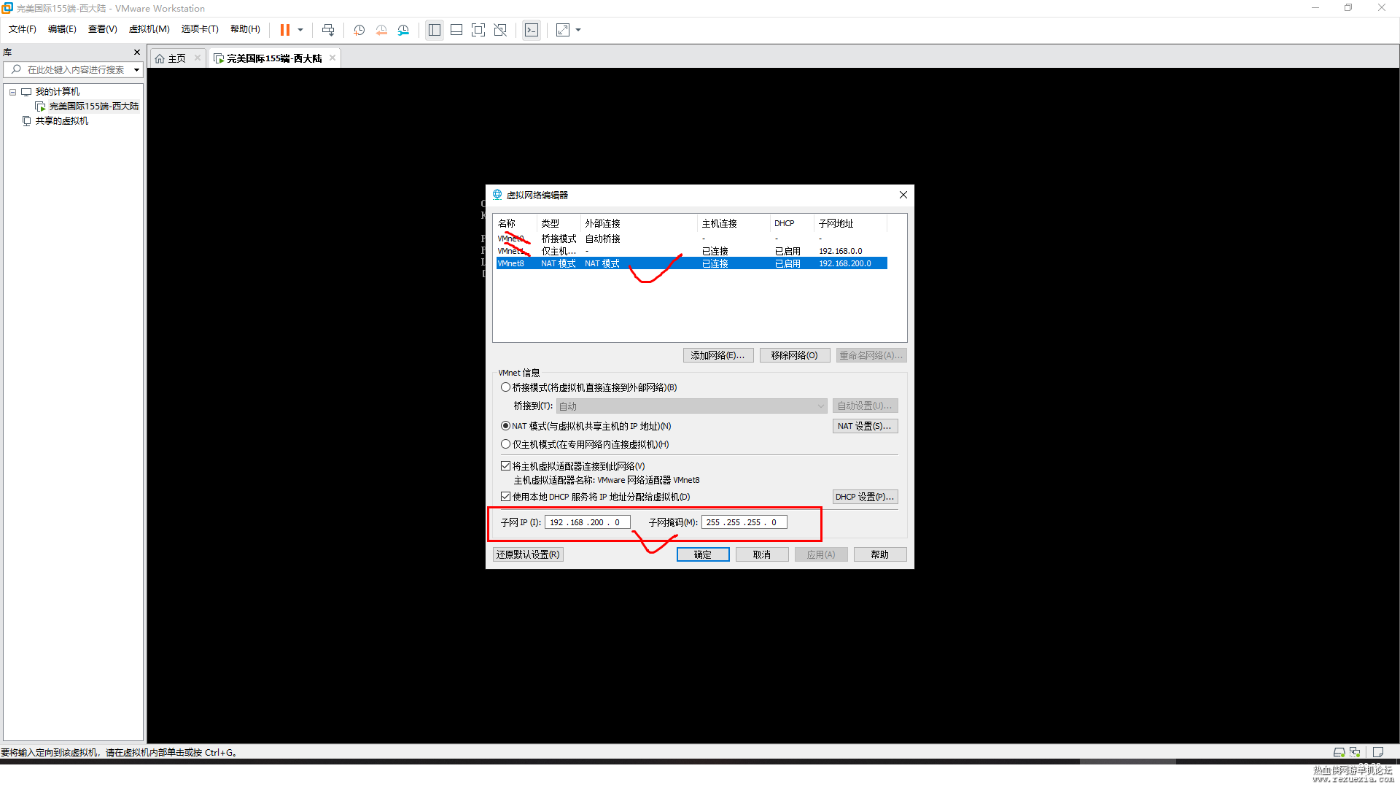
Task: Open the 虚拟机(M) menu
Action: [149, 29]
